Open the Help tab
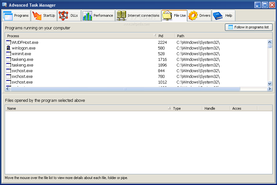277x185 pixels. coord(223,15)
